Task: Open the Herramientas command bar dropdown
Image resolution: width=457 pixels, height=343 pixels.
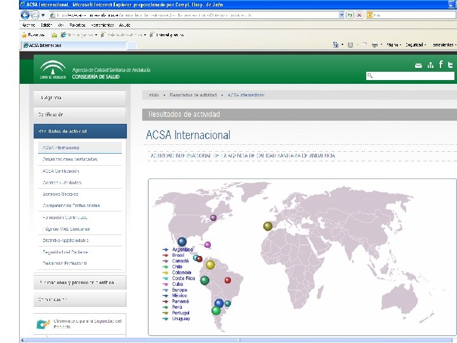Action: [444, 45]
